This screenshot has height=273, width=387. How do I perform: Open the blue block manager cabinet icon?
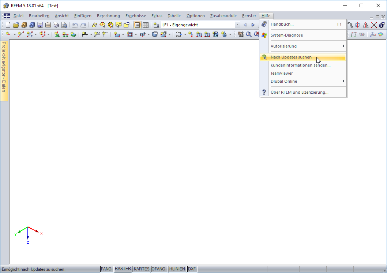(x=32, y=25)
